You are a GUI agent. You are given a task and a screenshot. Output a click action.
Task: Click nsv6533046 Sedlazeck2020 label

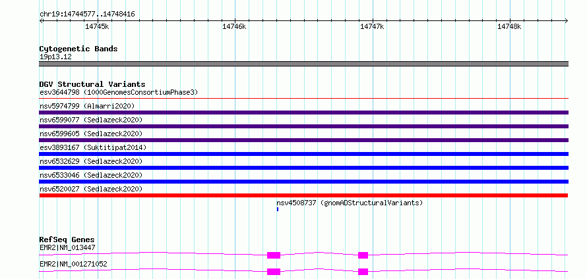(x=91, y=175)
